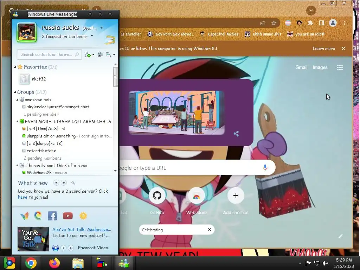360x270 pixels.
Task: Start voice search with microphone icon
Action: [x=265, y=168]
